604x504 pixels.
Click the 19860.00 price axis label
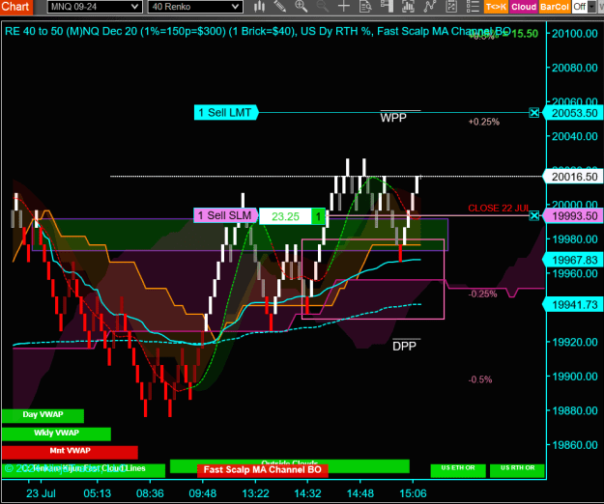click(574, 445)
